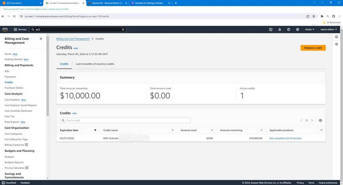The height and width of the screenshot is (185, 343).
Task: Open Terms link in footer
Action: 311,183
